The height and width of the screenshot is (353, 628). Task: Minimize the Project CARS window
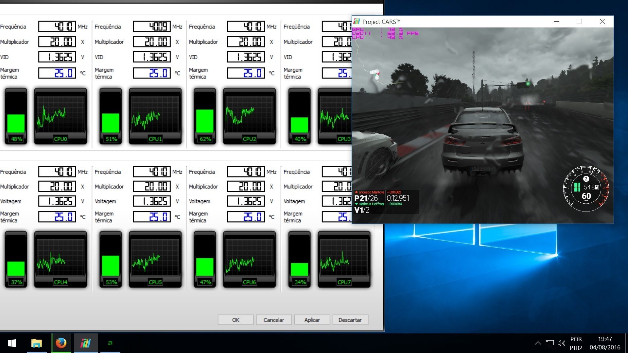tap(556, 22)
